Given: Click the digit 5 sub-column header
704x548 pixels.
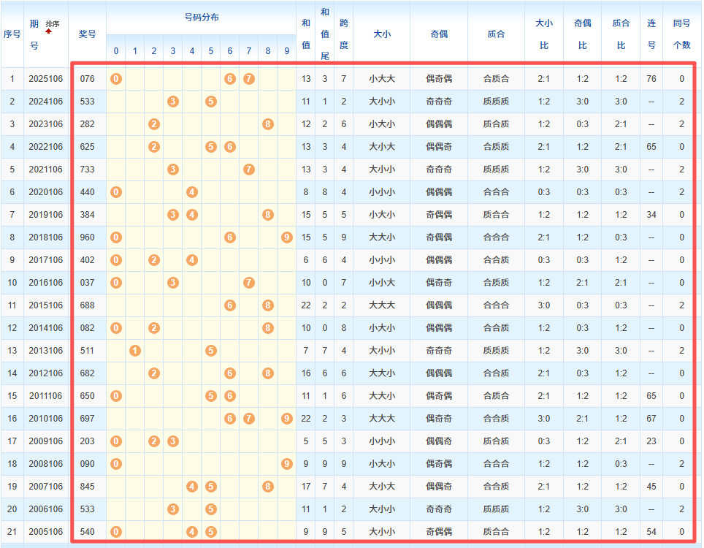Looking at the screenshot, I should (x=211, y=51).
